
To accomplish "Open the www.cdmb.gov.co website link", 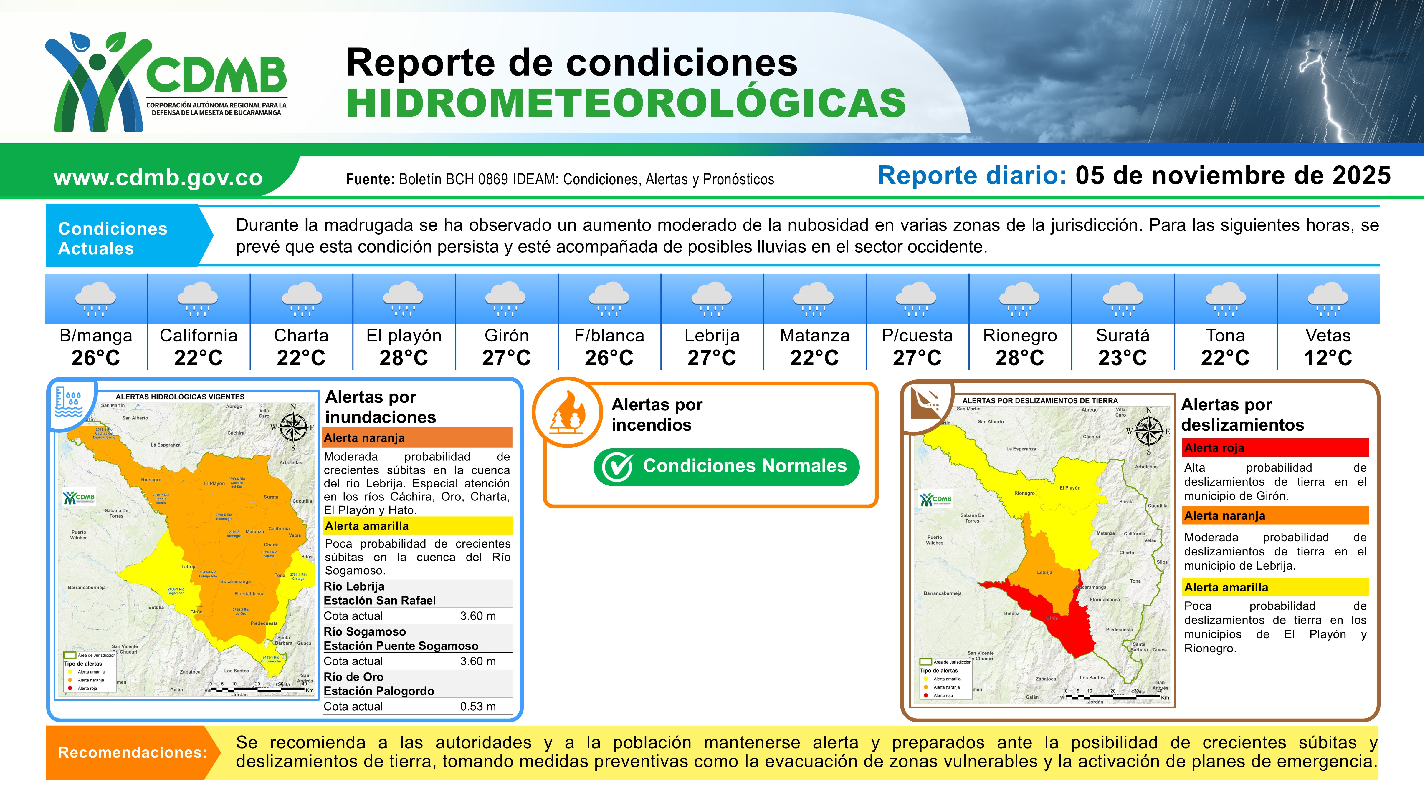I will click(x=158, y=178).
